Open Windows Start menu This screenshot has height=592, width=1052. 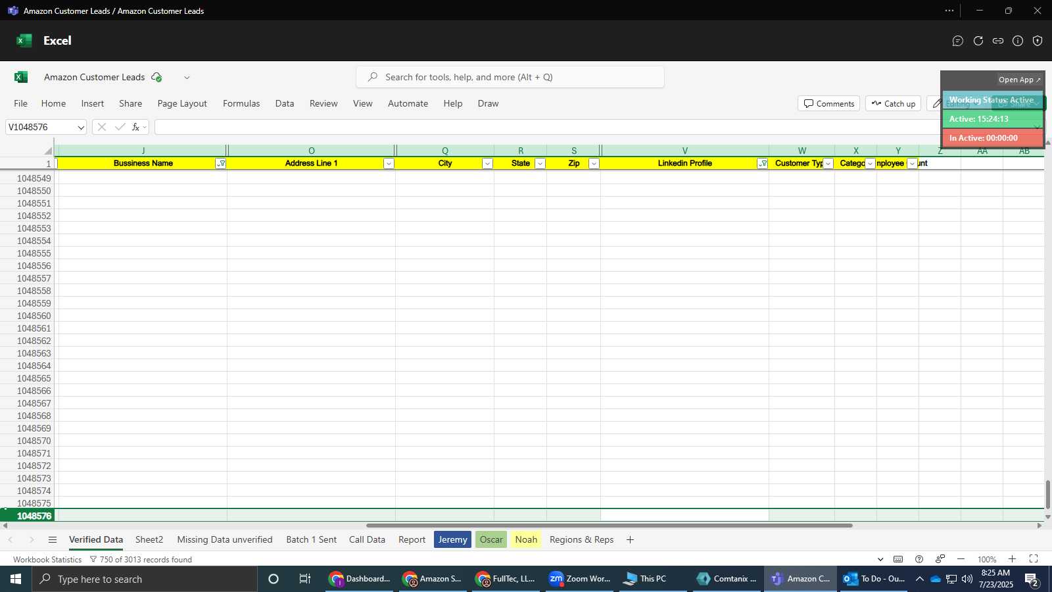point(16,579)
